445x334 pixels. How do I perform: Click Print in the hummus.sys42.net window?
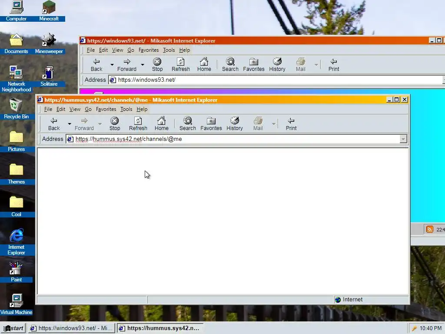(x=291, y=124)
